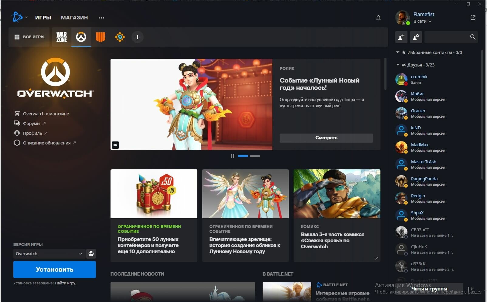Select the Hearthstone game icon
The height and width of the screenshot is (302, 487).
pyautogui.click(x=120, y=37)
